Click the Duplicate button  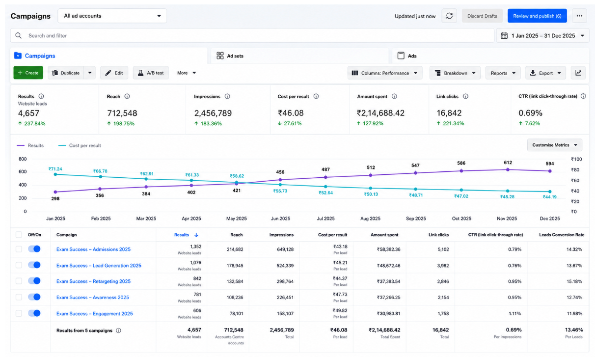(65, 73)
